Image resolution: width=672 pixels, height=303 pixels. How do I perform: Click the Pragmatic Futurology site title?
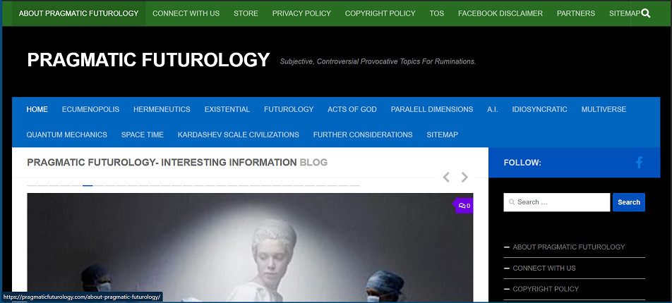tap(148, 60)
